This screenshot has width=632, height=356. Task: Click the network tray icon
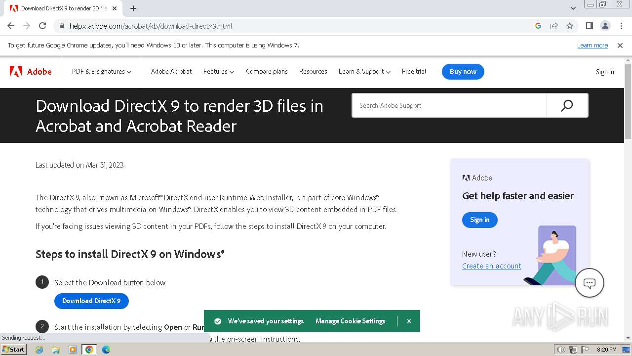(x=573, y=350)
